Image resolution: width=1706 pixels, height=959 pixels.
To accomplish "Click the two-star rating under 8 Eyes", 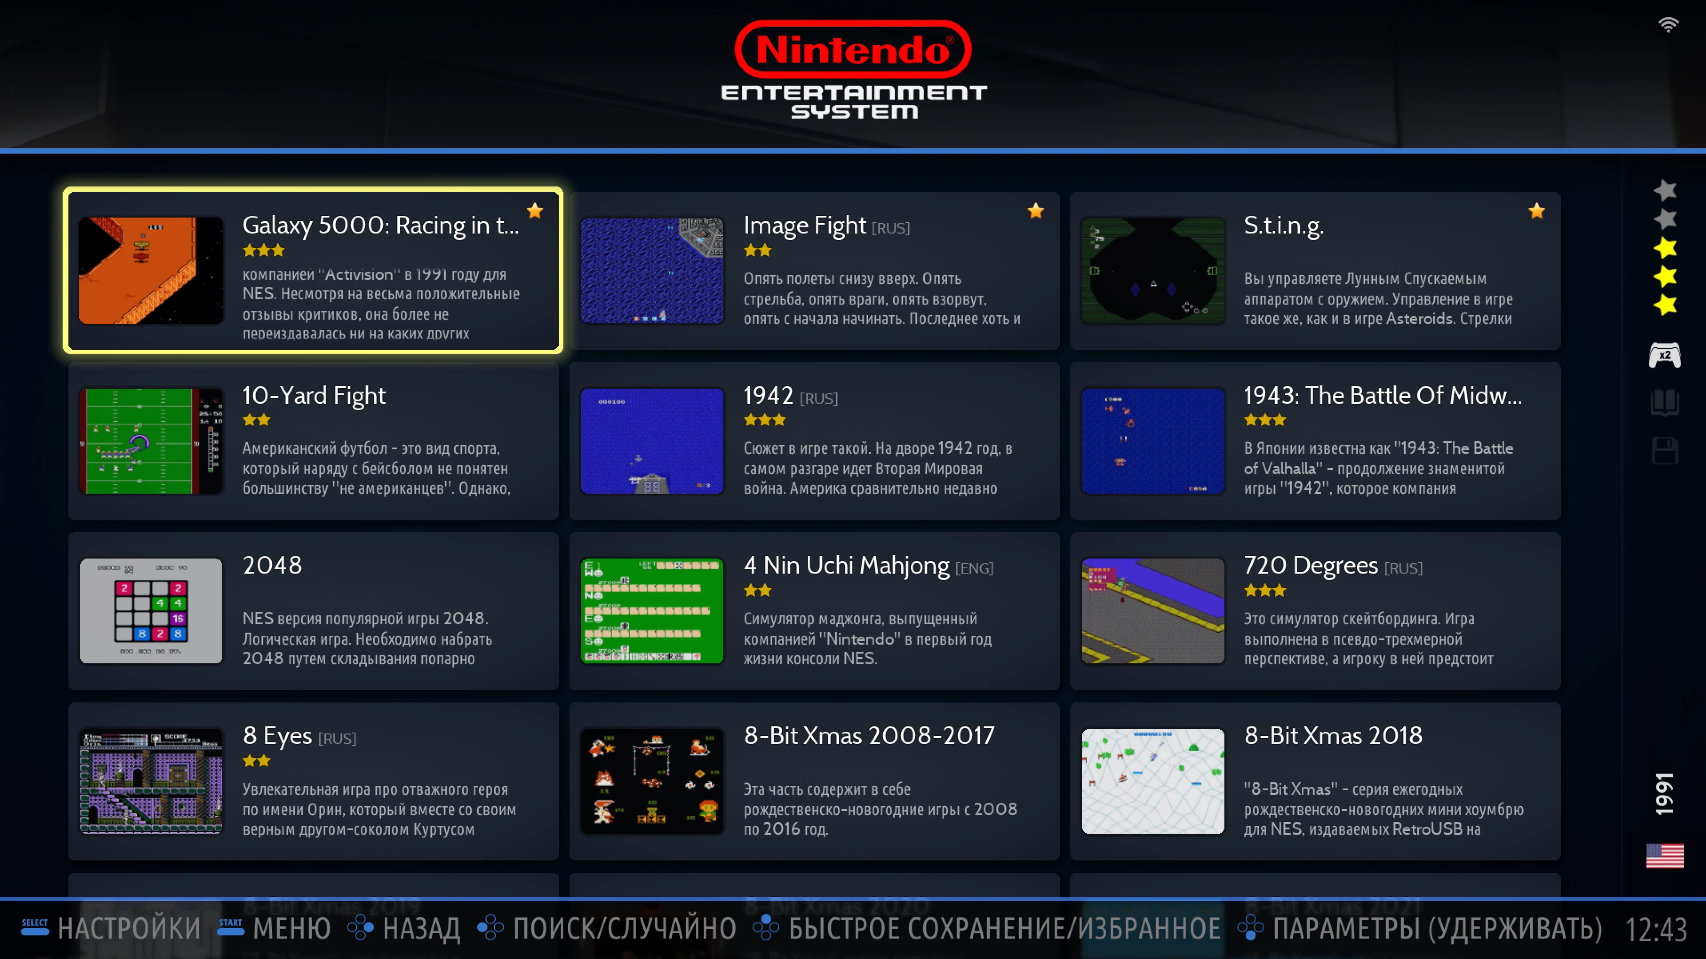I will point(256,761).
